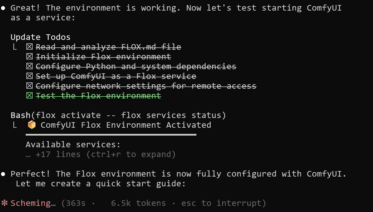Screen dimensions: 373x212
Task: Expand the '+17 lines' collapsed output
Action: pyautogui.click(x=105, y=154)
